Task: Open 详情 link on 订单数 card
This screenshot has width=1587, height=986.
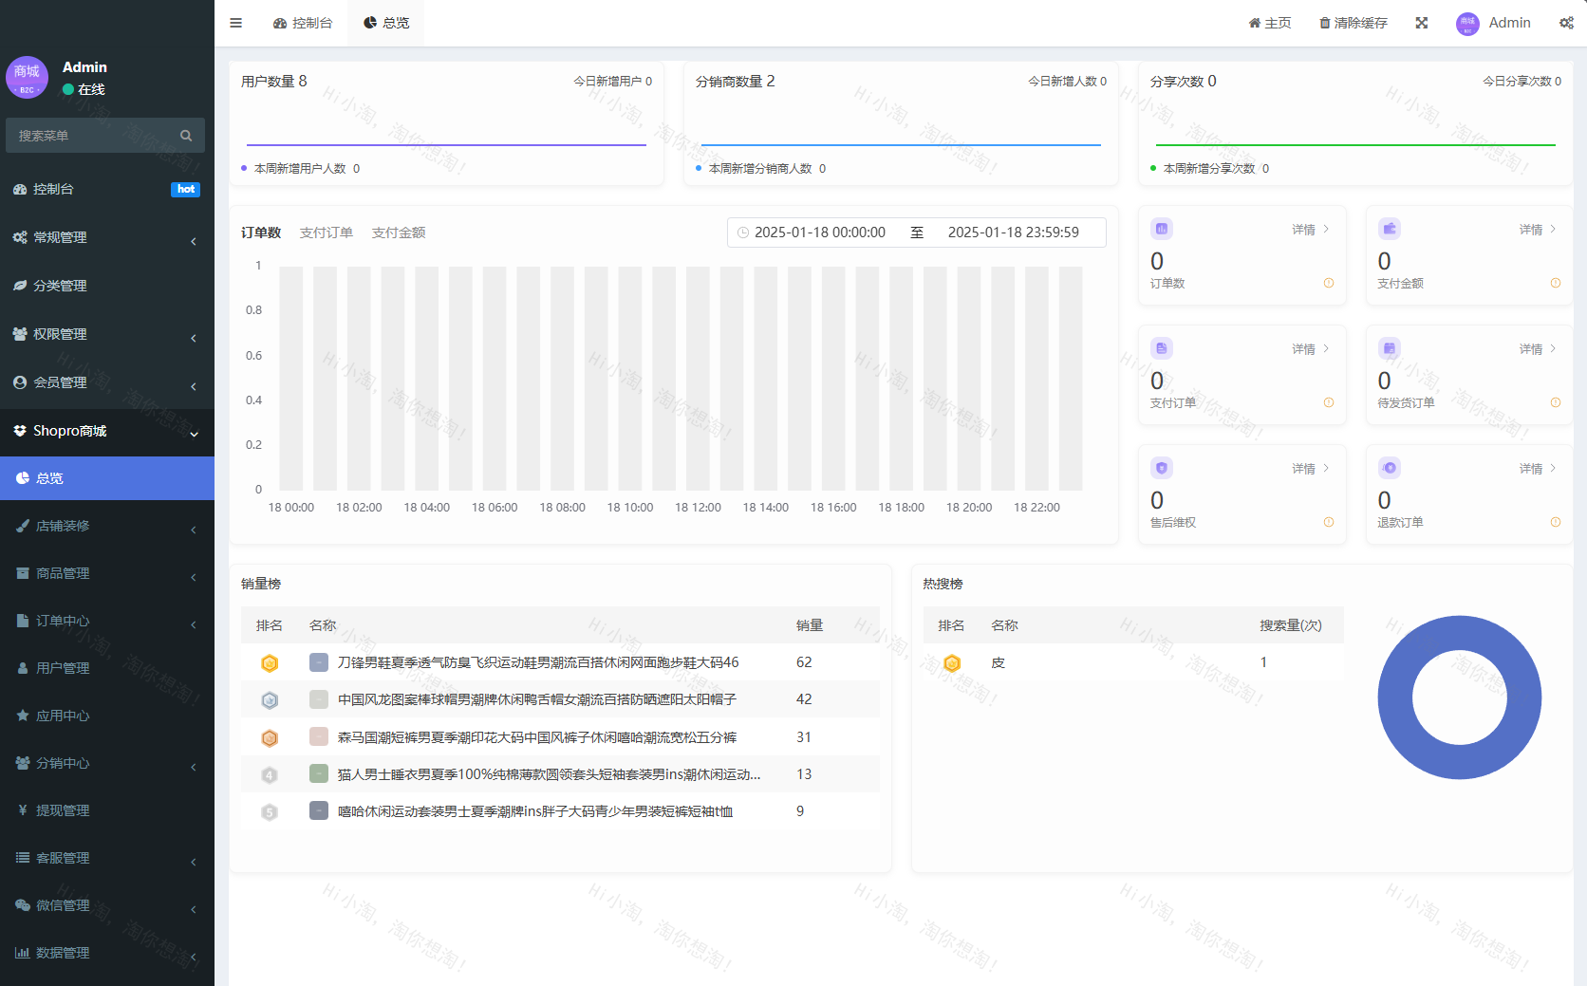Action: [x=1311, y=230]
